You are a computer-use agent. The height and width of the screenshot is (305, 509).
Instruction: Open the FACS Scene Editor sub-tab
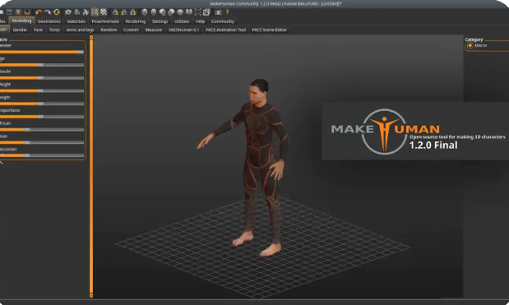pyautogui.click(x=269, y=30)
